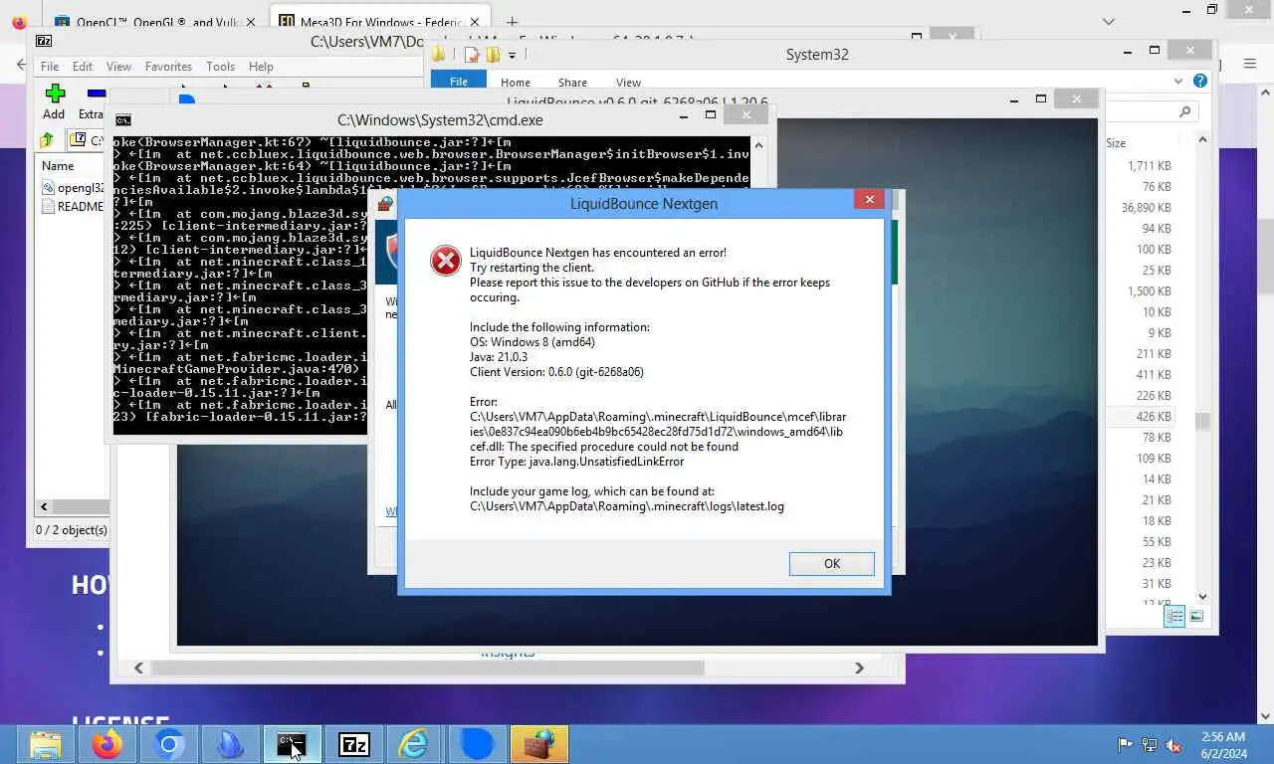Open the Share ribbon tab in System32 Explorer

coord(572,82)
